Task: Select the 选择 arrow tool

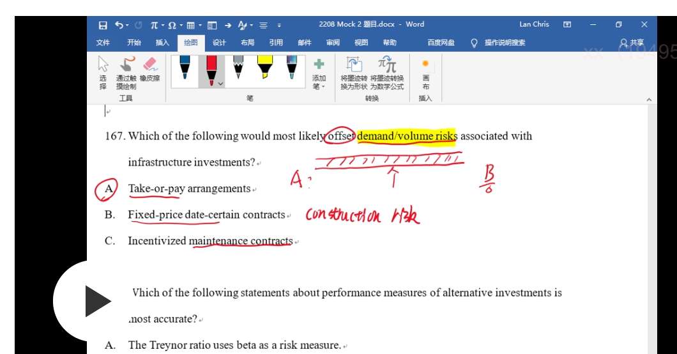Action: click(103, 72)
